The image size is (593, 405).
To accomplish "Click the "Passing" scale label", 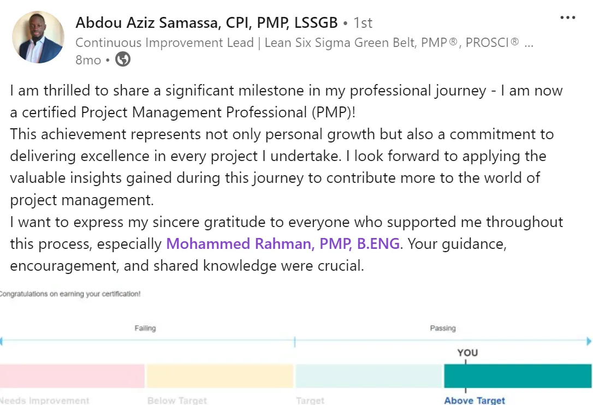I will click(x=443, y=328).
